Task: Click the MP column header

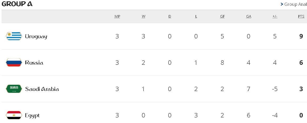Action: click(117, 17)
